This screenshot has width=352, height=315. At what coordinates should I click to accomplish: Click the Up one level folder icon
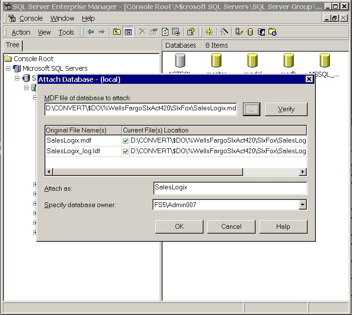[117, 32]
